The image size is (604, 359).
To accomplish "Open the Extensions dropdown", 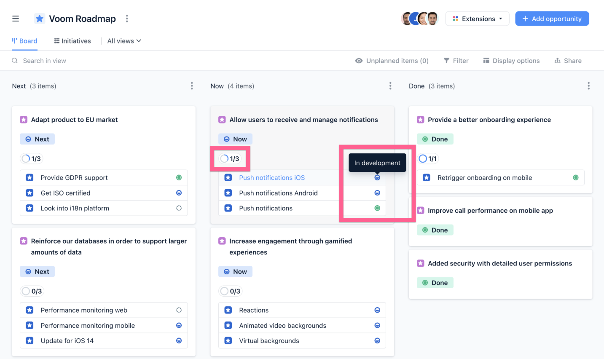I will (x=477, y=19).
